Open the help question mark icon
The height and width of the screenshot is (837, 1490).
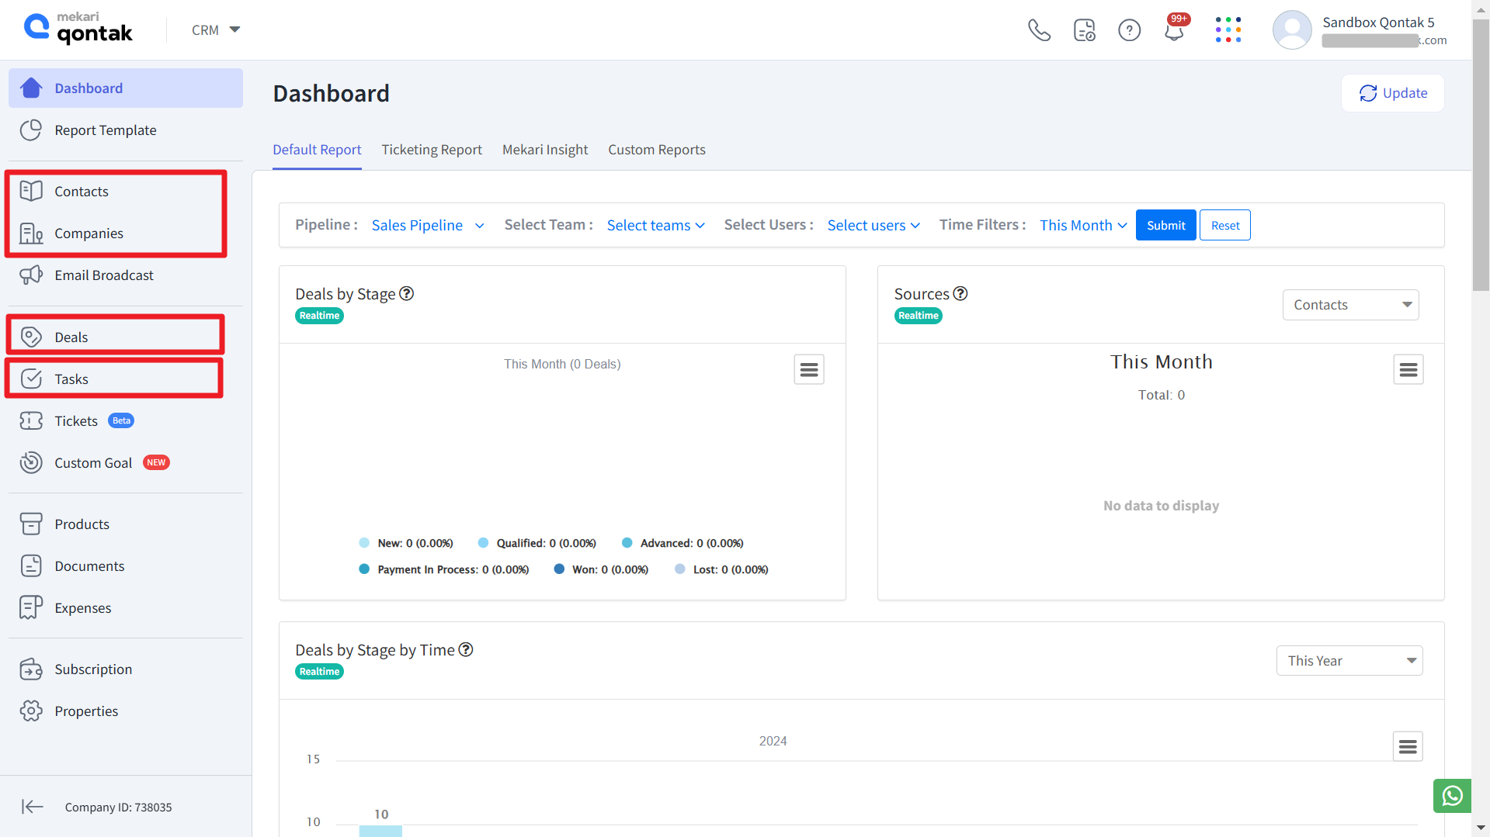click(1129, 30)
